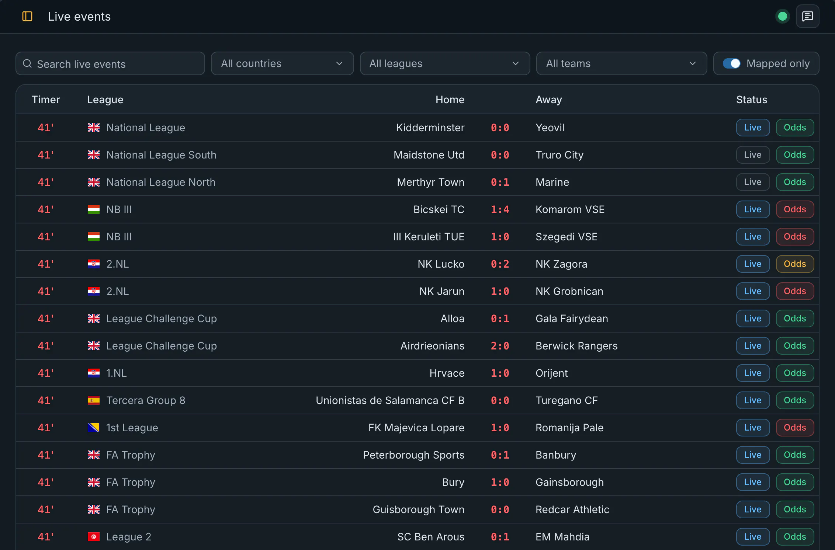Open Odds for FK Majevica Lopare match
This screenshot has width=835, height=550.
pyautogui.click(x=795, y=428)
